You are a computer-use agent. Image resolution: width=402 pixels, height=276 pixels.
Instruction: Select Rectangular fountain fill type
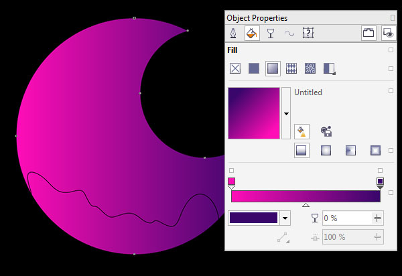coord(376,151)
